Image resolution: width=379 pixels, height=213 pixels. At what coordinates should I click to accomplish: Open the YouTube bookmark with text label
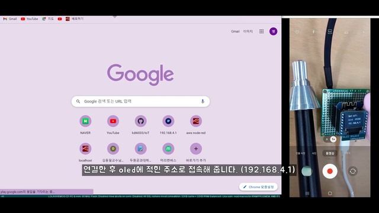(29, 19)
